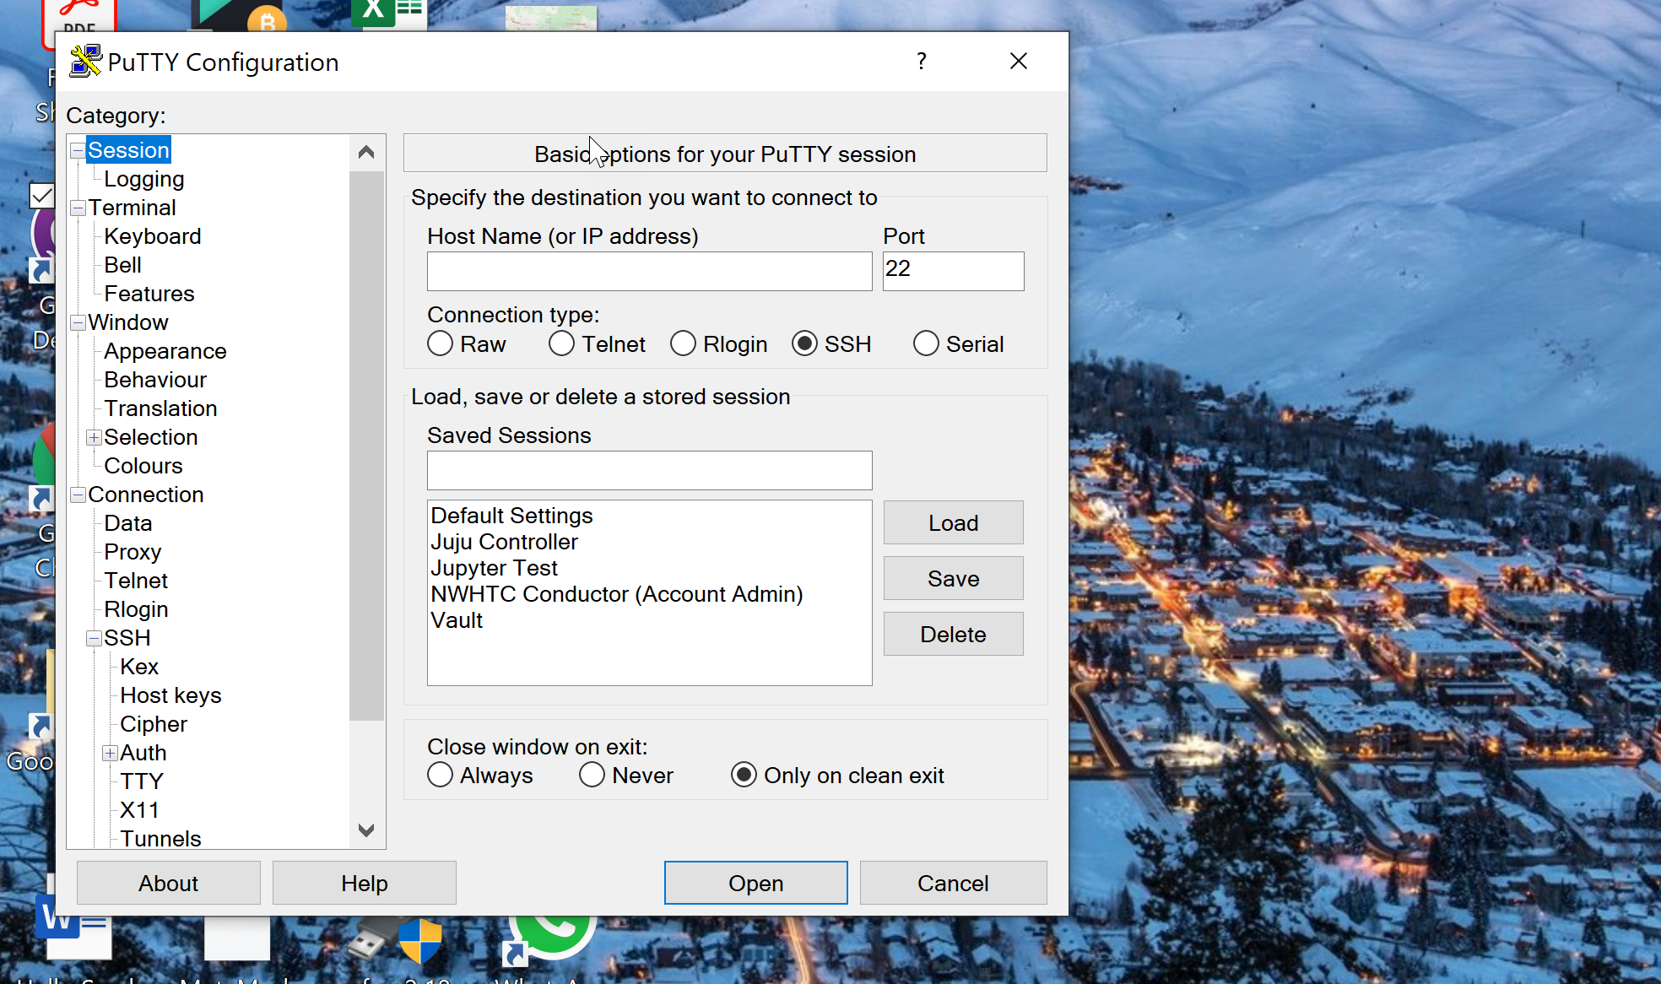The width and height of the screenshot is (1661, 984).
Task: Set close window on exit to Never
Action: click(592, 776)
